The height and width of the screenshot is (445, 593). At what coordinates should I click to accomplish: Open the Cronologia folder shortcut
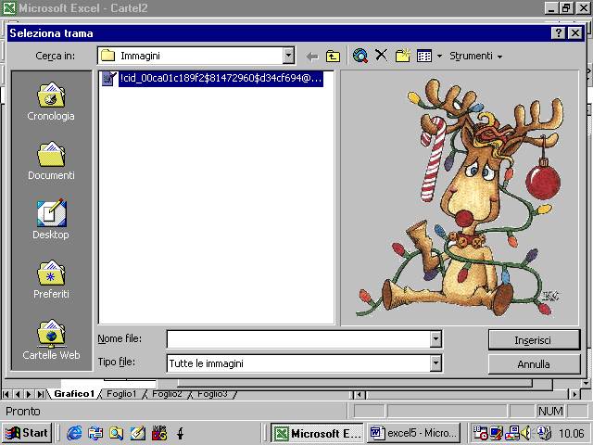pyautogui.click(x=51, y=101)
